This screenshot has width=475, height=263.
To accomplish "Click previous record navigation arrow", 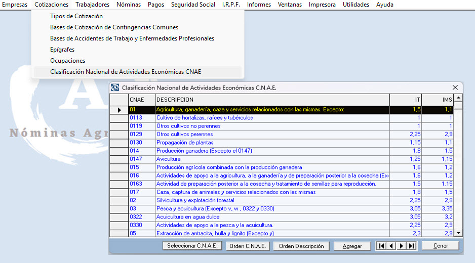I will 391,246.
